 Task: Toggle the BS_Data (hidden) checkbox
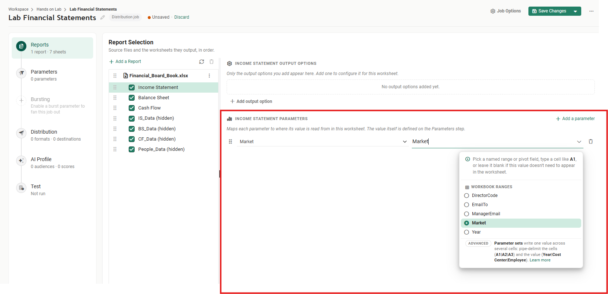[132, 129]
